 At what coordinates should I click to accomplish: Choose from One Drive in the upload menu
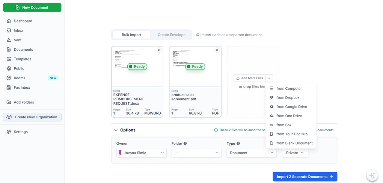(291, 116)
